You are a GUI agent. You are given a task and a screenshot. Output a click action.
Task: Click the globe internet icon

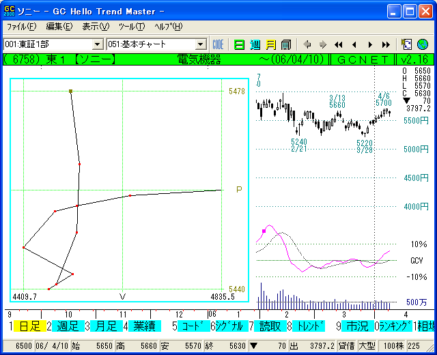point(423,44)
